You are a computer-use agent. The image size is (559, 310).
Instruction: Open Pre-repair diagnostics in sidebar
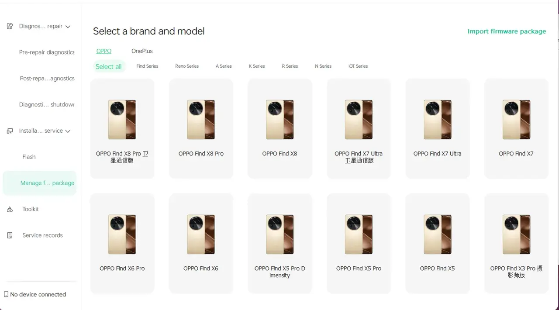tap(47, 52)
